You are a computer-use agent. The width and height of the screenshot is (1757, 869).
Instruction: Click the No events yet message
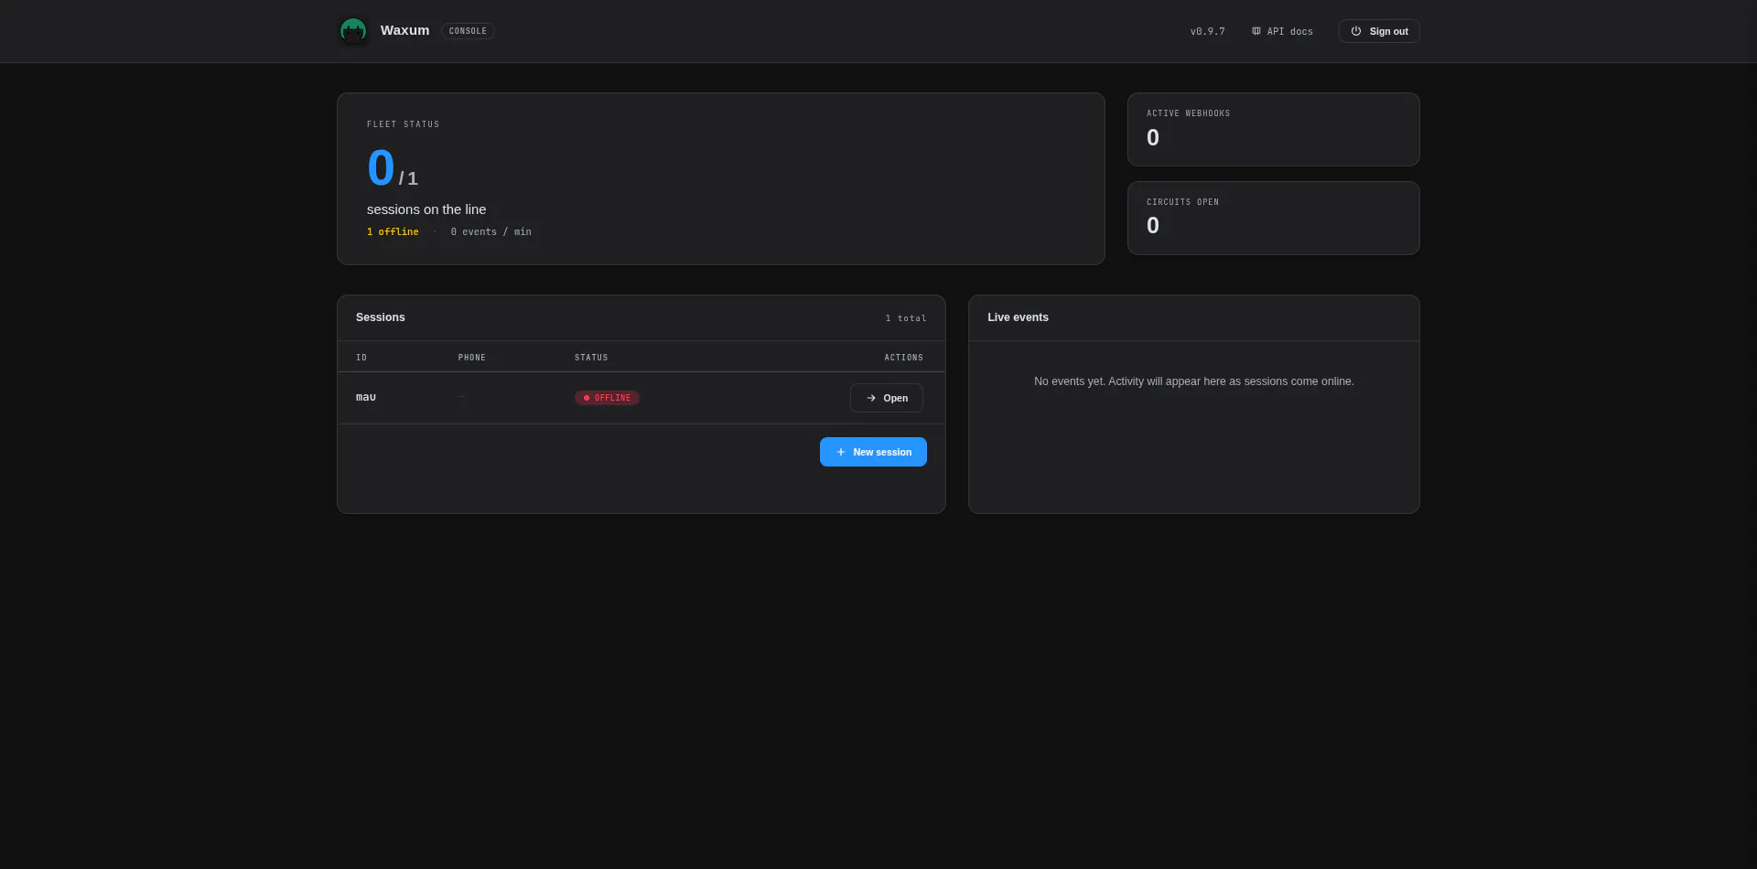[x=1193, y=381]
